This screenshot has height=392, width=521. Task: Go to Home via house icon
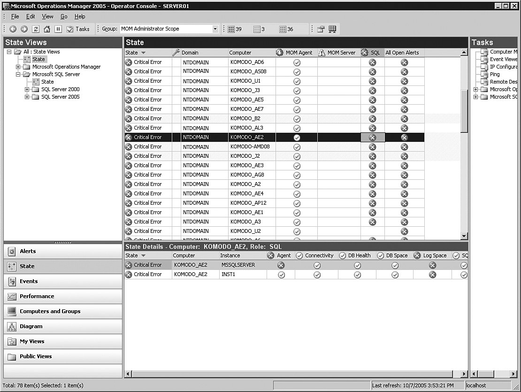pos(47,29)
